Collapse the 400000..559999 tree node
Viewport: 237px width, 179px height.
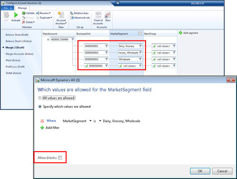(48, 40)
